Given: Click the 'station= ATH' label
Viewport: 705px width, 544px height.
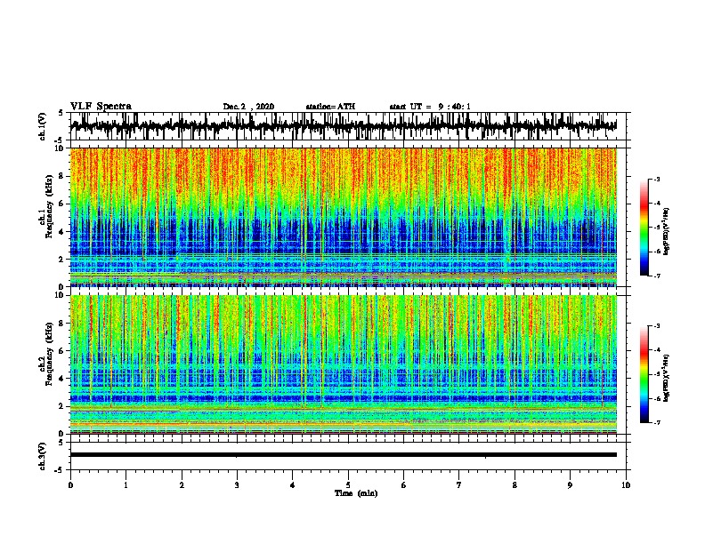Looking at the screenshot, I should pyautogui.click(x=330, y=107).
